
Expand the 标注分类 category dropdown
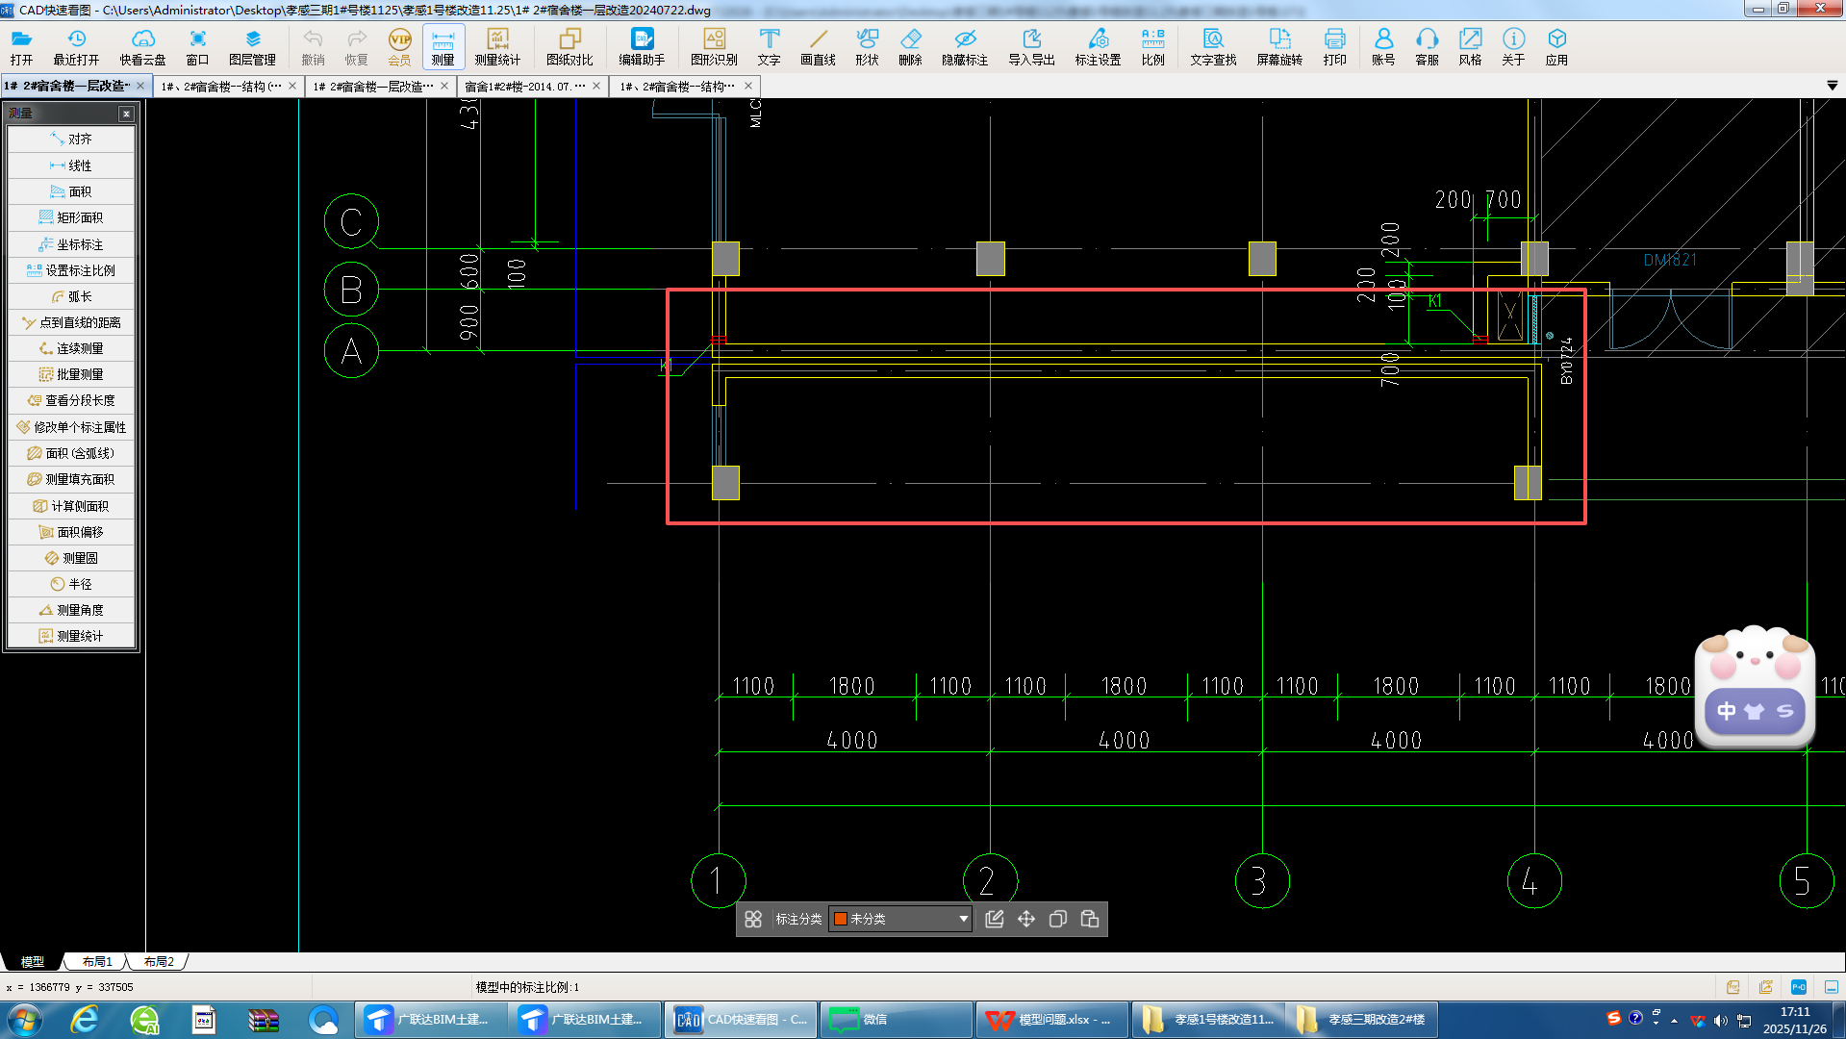point(963,919)
